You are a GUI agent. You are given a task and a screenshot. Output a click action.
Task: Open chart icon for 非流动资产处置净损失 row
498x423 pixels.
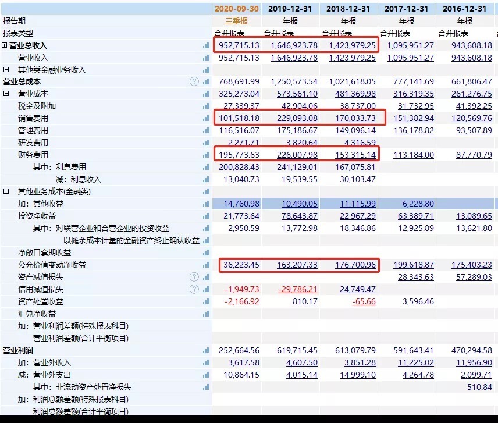coord(206,387)
